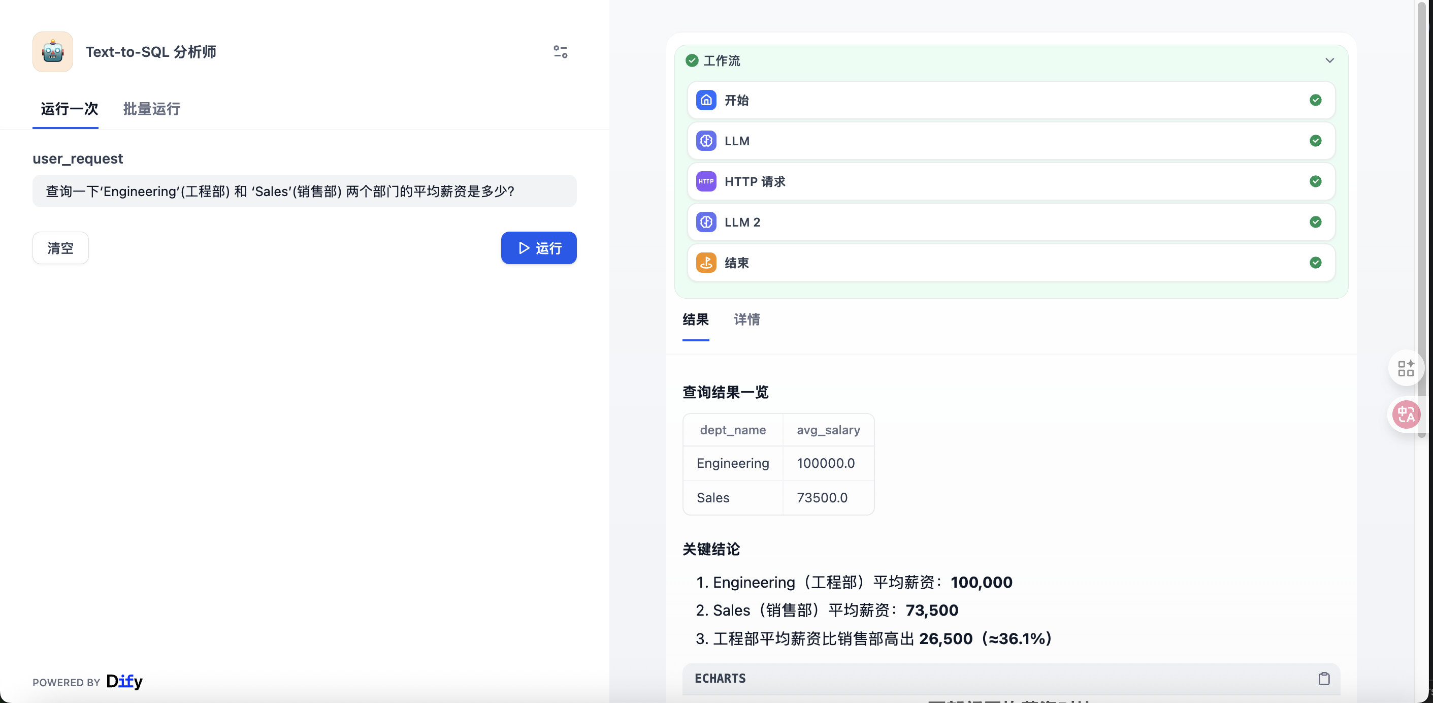Click the user_request input field
This screenshot has height=703, width=1433.
304,191
